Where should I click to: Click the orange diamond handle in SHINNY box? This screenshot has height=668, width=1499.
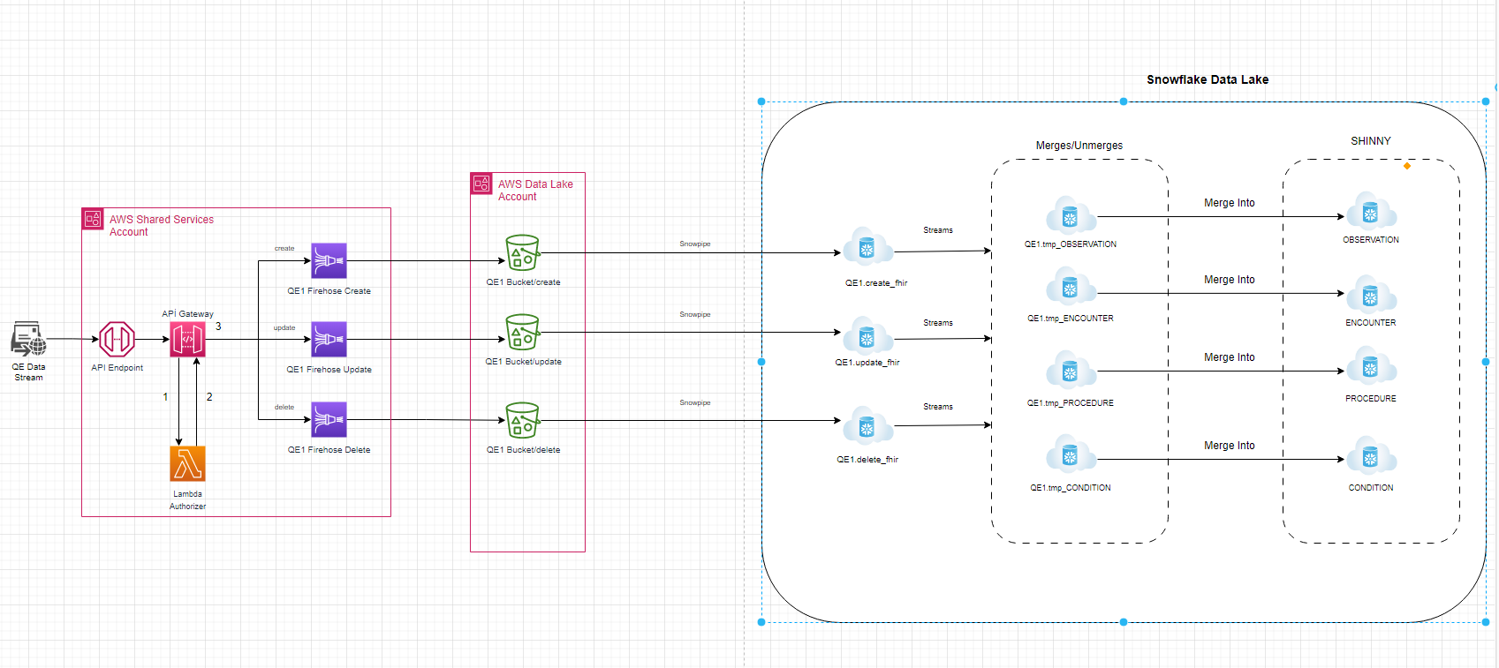click(x=1407, y=166)
